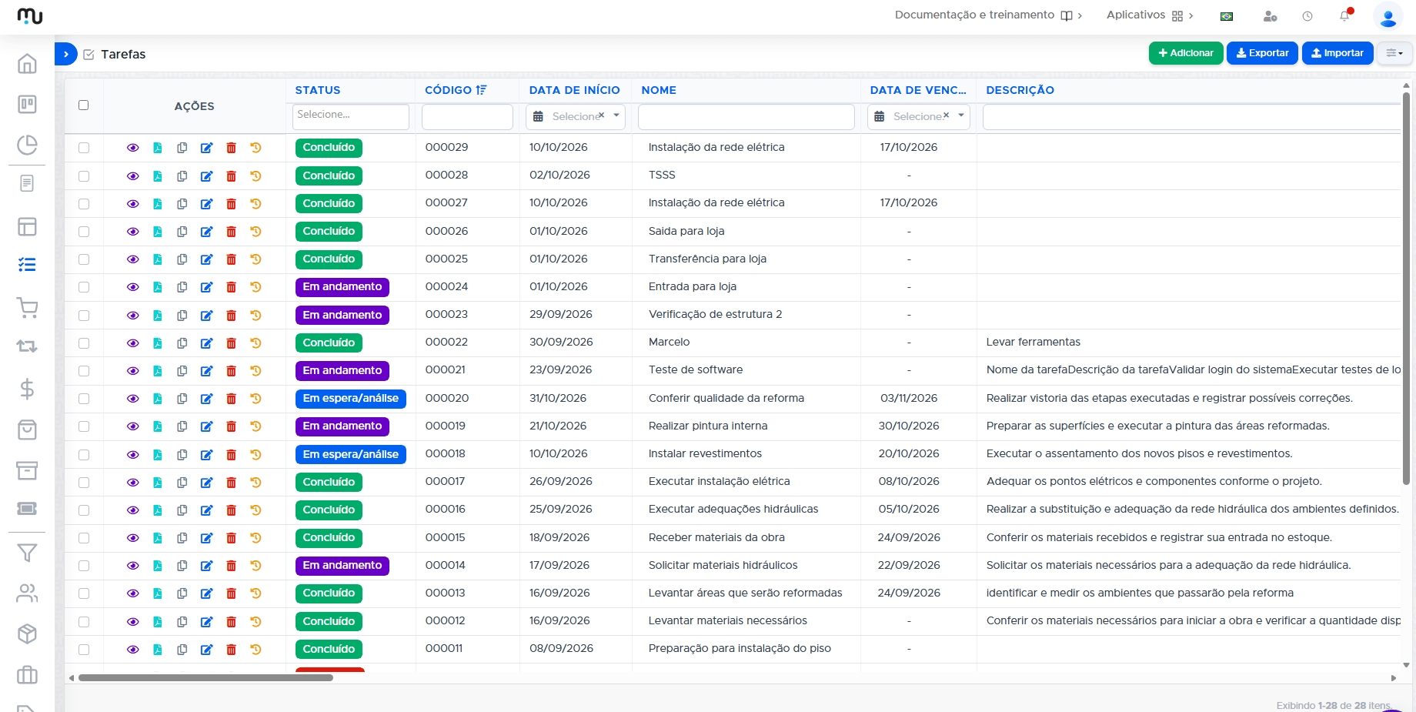Screen dimensions: 1416x712
Task: Open the Aplicativos menu
Action: [1150, 15]
